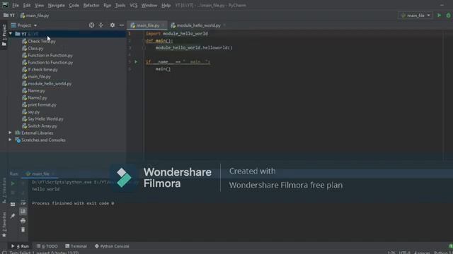Viewport: 453px width, 254px height.
Task: Toggle the Structure tool window side tab
Action: click(4, 190)
